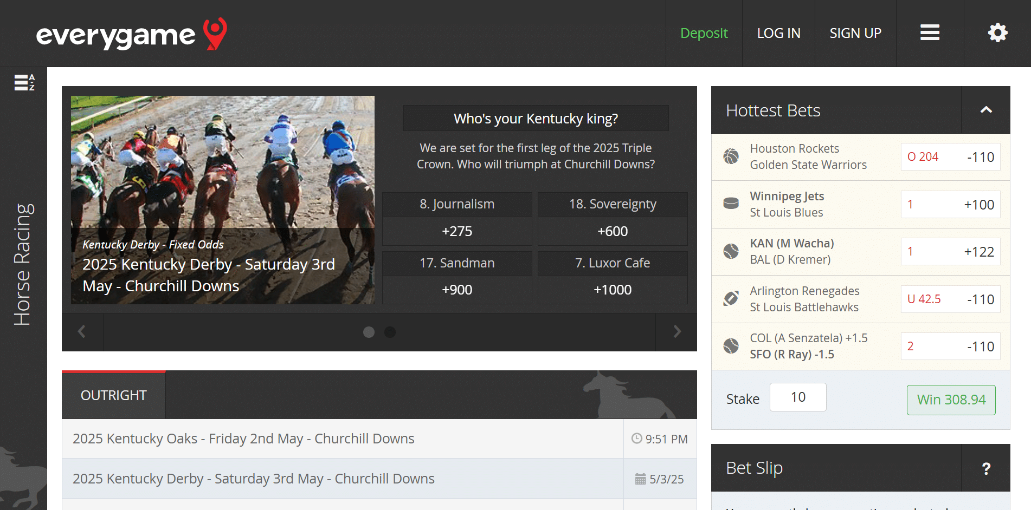Click the hockey puck icon beside Winnipeg Jets

(x=731, y=204)
